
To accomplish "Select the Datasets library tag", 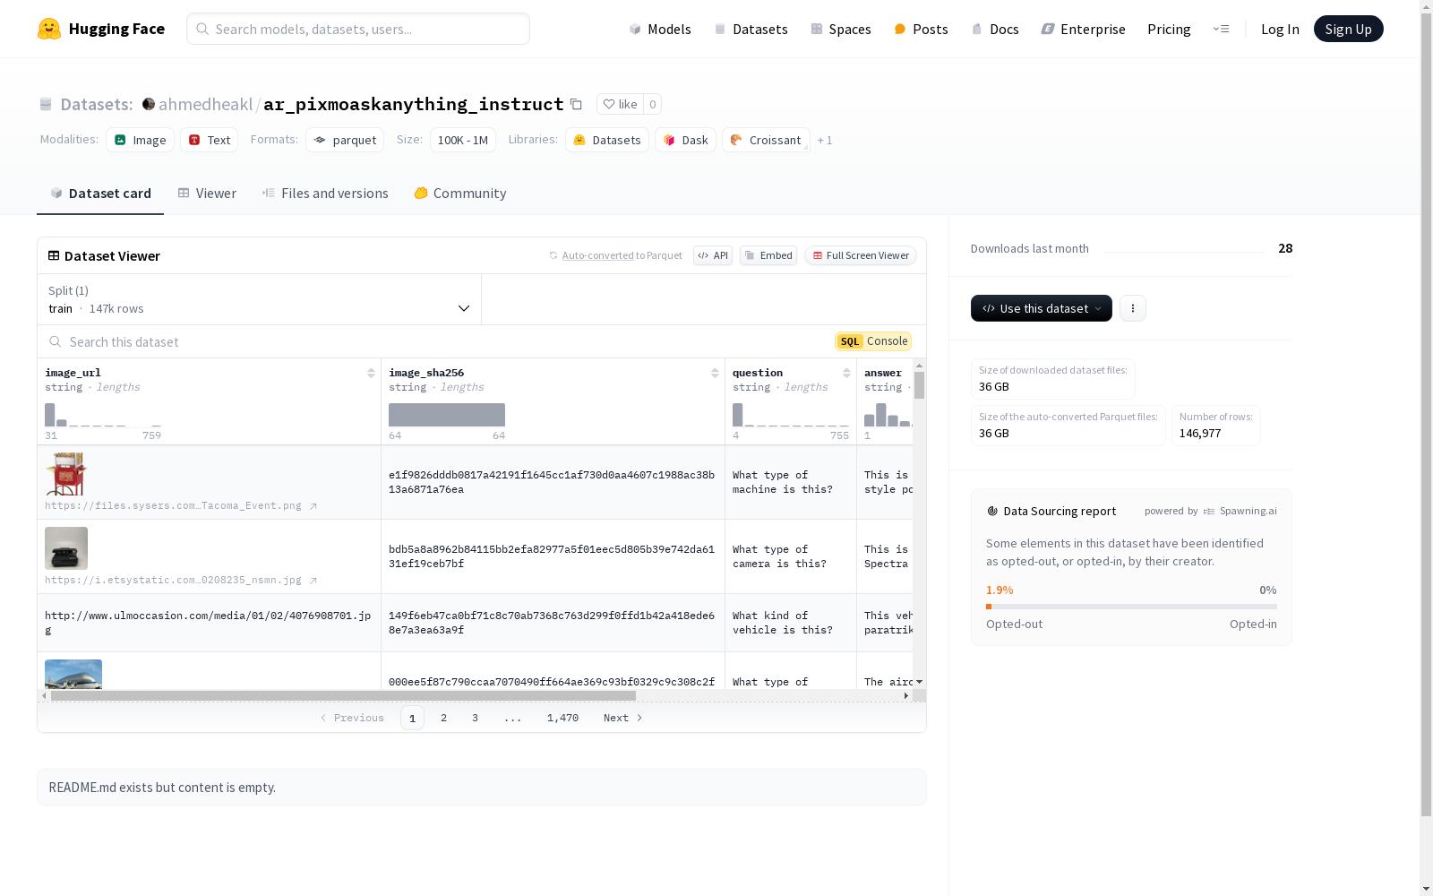I will click(x=607, y=140).
